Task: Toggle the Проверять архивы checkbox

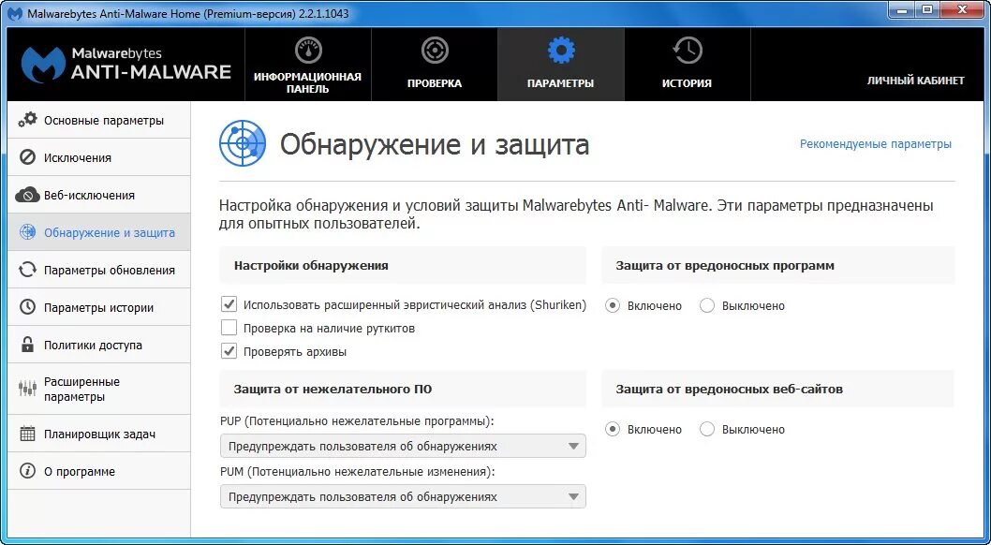Action: [229, 351]
